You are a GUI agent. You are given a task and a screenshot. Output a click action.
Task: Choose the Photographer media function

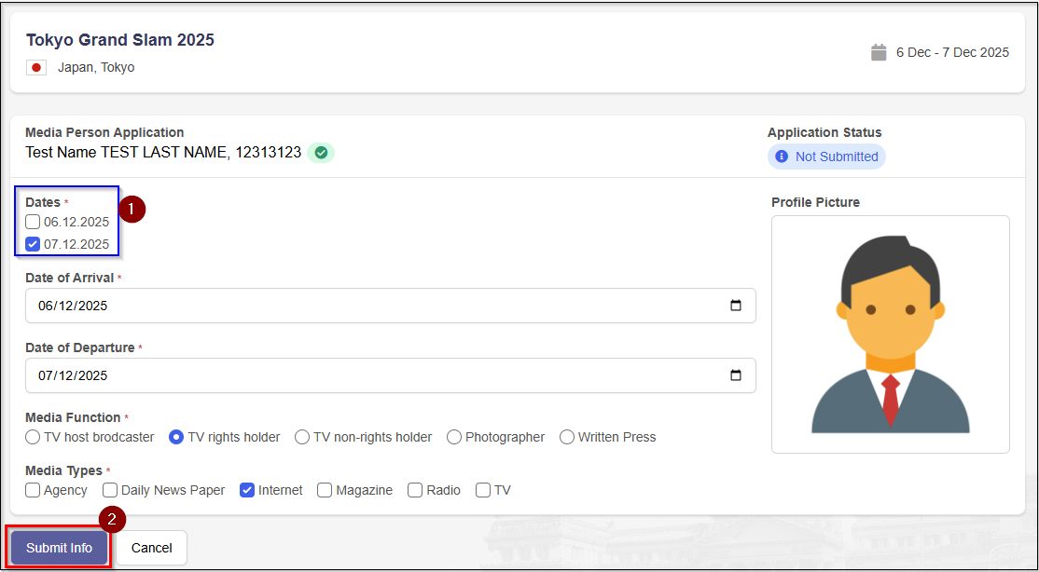tap(454, 437)
